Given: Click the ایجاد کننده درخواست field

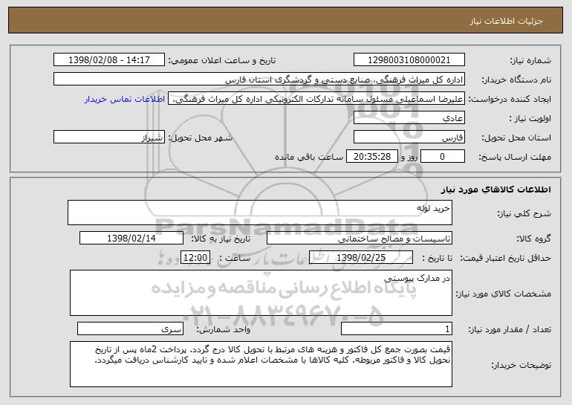Looking at the screenshot, I should point(316,98).
